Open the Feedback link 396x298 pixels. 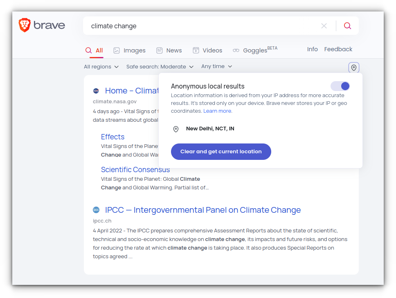[338, 49]
